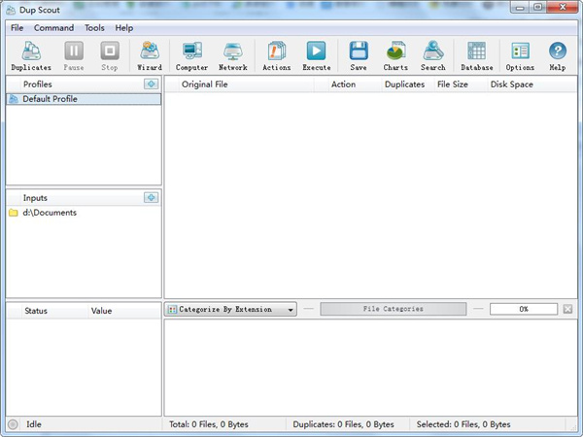Close the categories filter with X icon
Viewport: 583px width, 437px height.
coord(567,309)
